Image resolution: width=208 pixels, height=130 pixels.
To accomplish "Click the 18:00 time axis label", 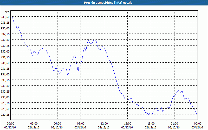I will click(151, 124).
